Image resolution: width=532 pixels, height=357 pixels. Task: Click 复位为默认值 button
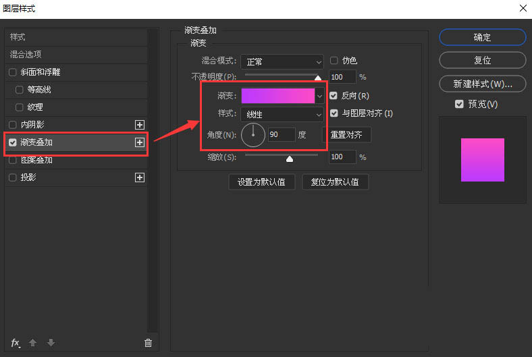pyautogui.click(x=335, y=182)
